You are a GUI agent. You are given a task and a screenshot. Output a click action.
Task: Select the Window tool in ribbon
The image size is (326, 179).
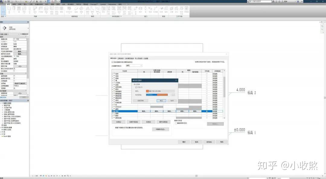pyautogui.click(x=19, y=10)
